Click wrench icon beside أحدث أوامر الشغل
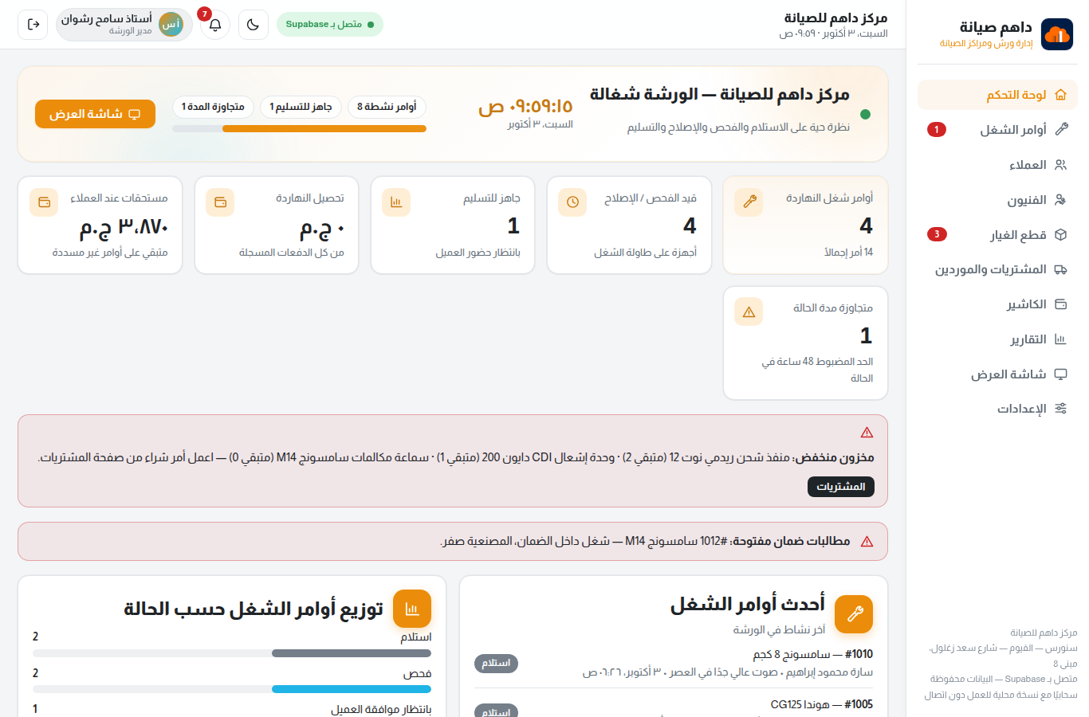The image size is (1089, 717). click(854, 614)
